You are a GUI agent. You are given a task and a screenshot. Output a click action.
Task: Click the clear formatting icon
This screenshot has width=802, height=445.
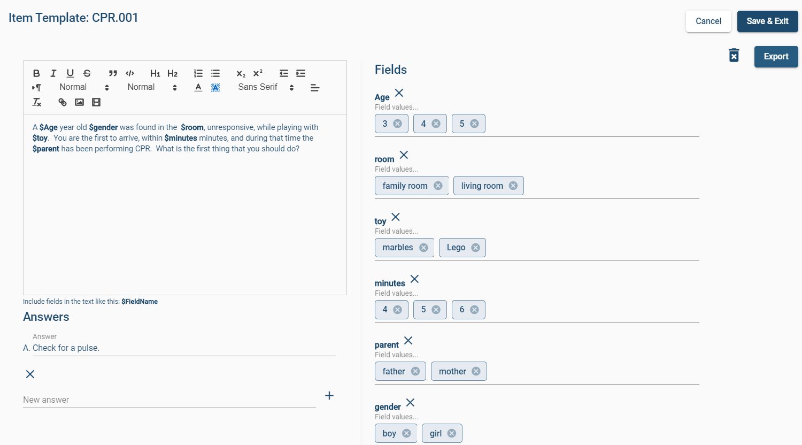(36, 102)
